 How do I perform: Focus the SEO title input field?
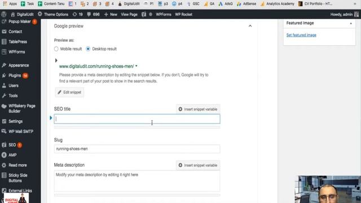point(137,119)
